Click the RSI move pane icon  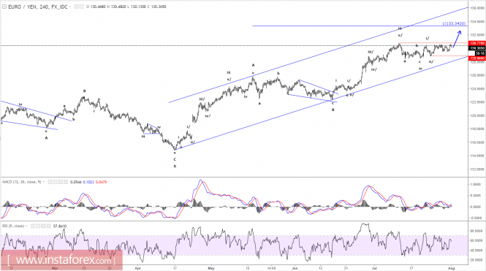tap(43, 226)
